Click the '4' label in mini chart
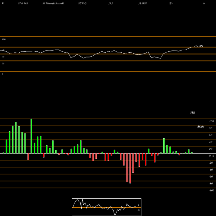216x216 pixels. click(x=138, y=205)
